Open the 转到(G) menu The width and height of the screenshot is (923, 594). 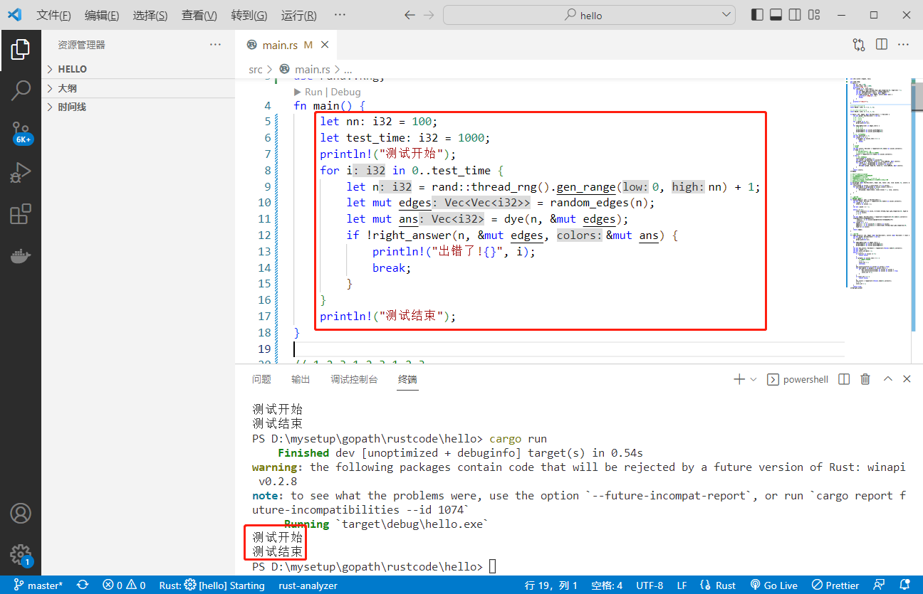(249, 15)
